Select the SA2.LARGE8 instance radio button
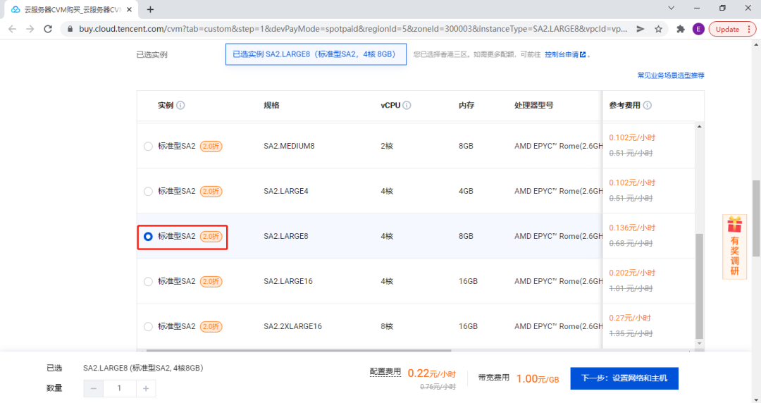Viewport: 761px width, 403px height. point(148,237)
